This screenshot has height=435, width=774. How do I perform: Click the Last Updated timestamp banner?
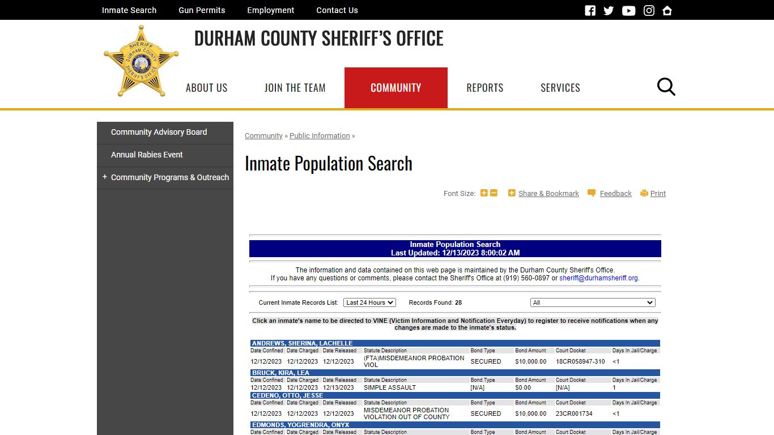(x=455, y=253)
